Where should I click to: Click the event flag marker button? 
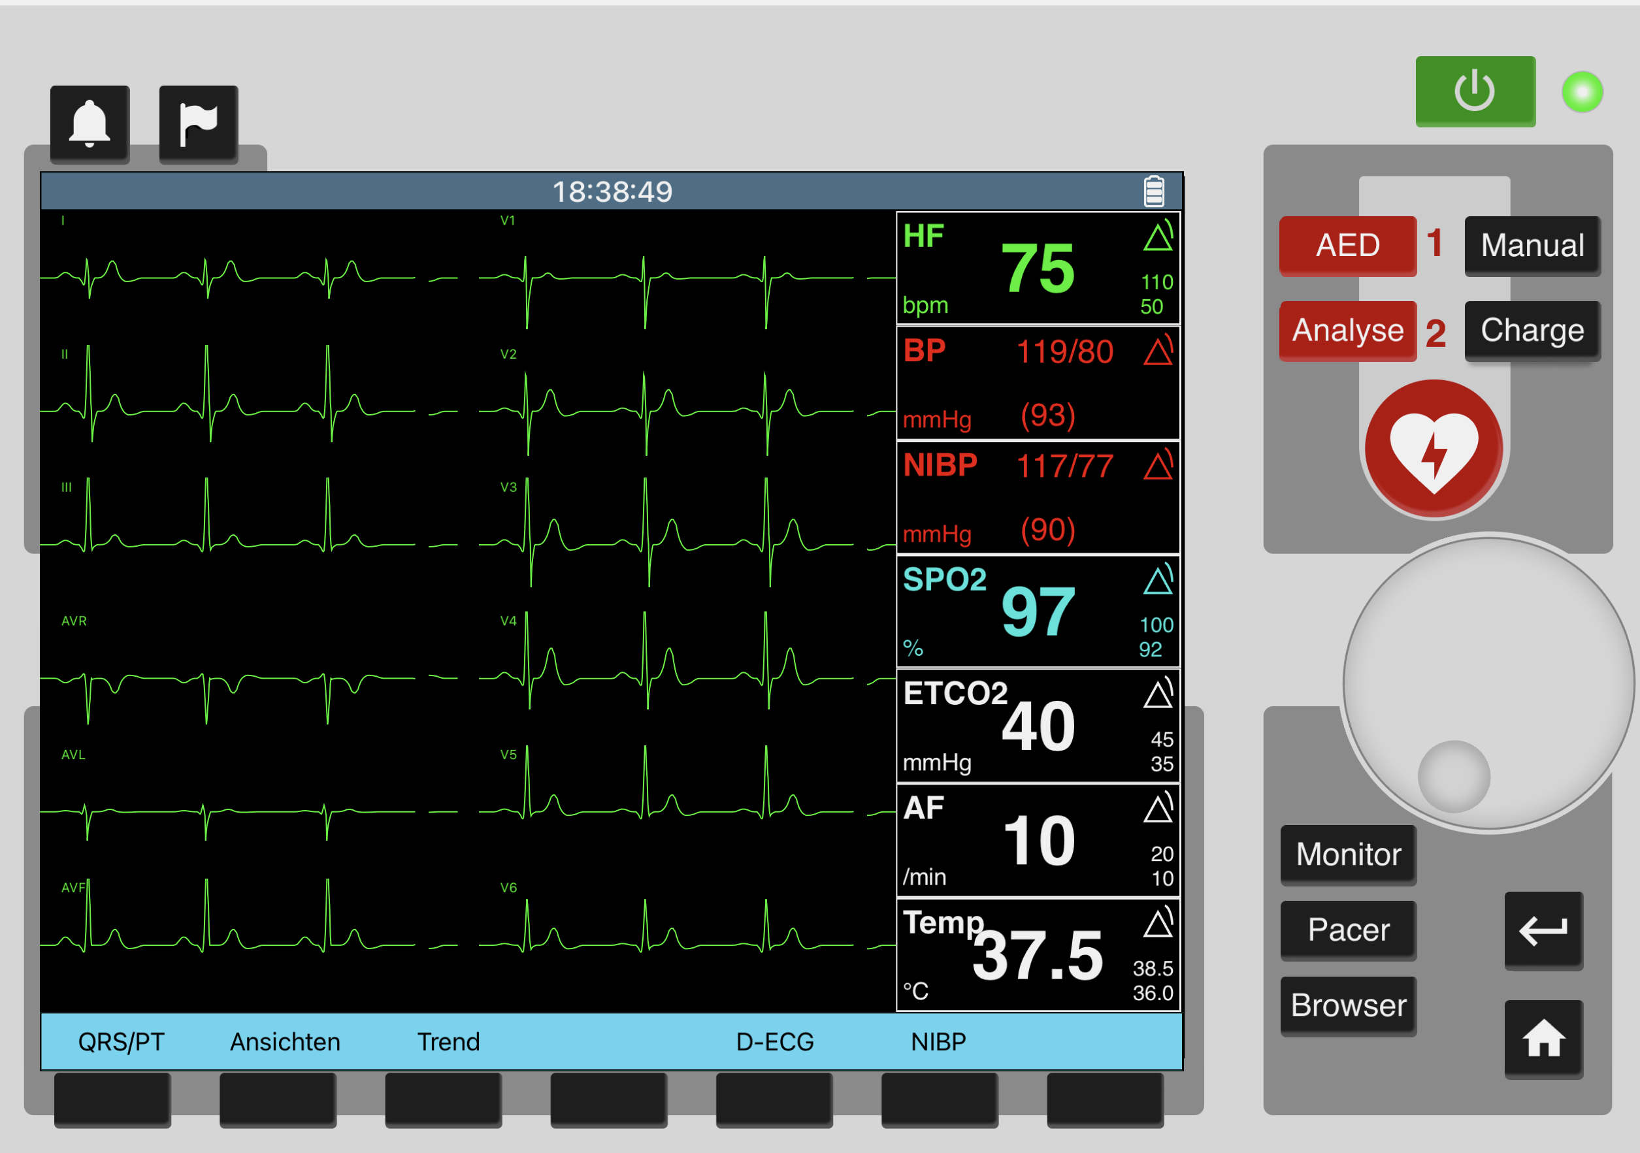[x=198, y=124]
